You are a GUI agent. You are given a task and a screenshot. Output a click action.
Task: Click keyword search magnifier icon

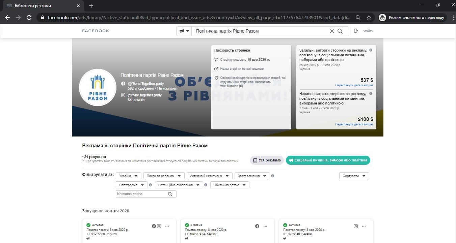click(x=170, y=194)
